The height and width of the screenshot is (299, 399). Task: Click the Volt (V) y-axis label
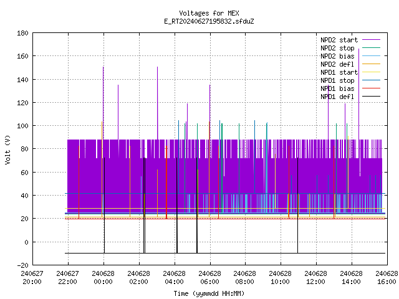pyautogui.click(x=7, y=150)
